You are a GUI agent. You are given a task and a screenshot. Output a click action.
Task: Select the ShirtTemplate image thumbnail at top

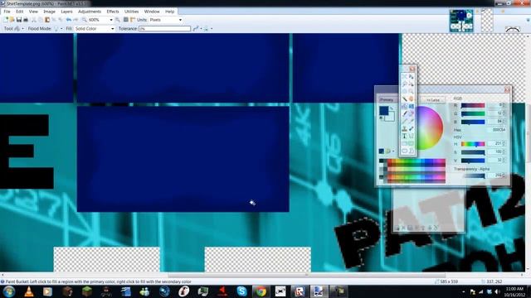coord(461,21)
